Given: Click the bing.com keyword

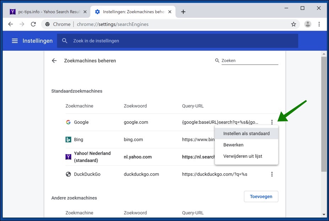Looking at the screenshot, I should pos(133,140).
